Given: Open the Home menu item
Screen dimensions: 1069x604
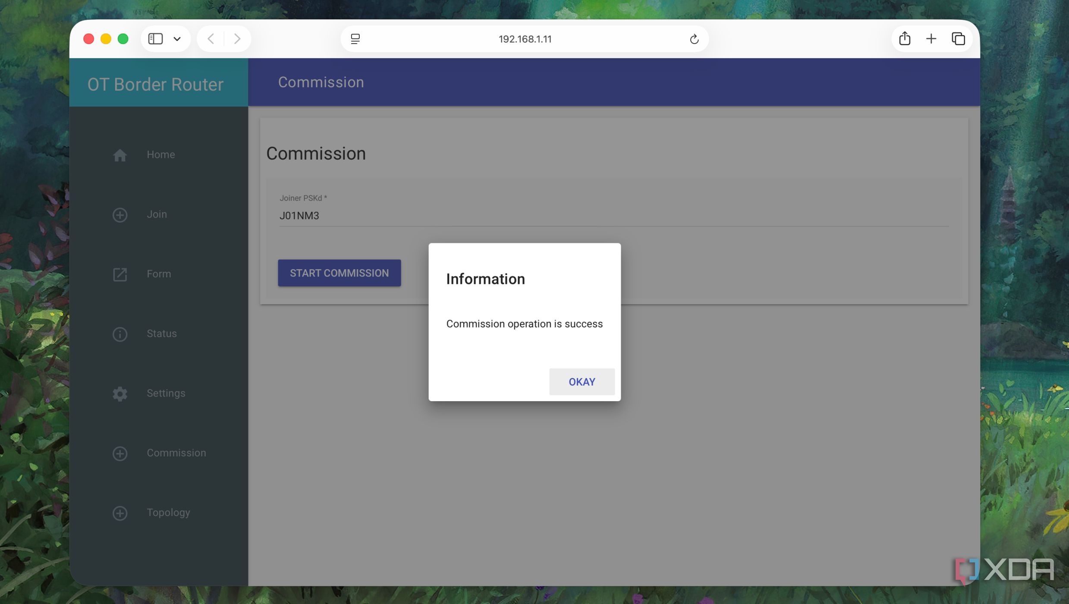Looking at the screenshot, I should tap(160, 154).
